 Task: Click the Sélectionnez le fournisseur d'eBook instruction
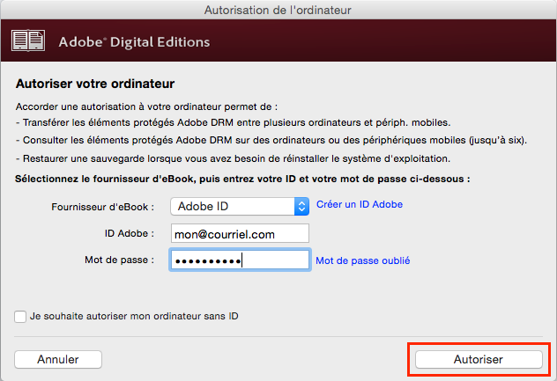(x=242, y=179)
